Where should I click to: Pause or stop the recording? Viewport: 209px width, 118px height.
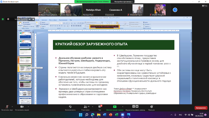135,107
